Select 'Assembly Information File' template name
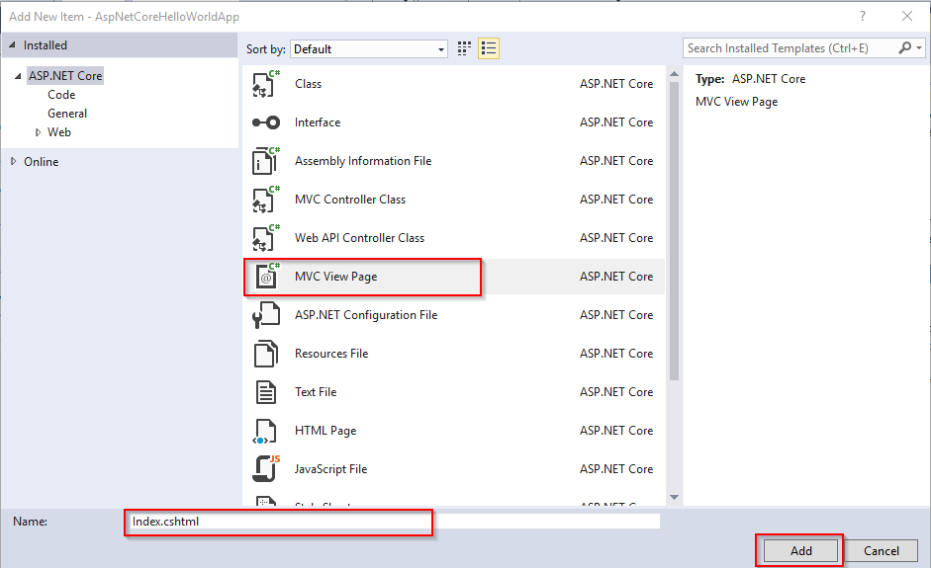 point(363,161)
